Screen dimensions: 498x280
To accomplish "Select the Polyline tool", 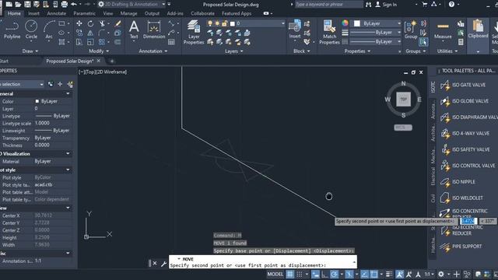I will click(12, 30).
